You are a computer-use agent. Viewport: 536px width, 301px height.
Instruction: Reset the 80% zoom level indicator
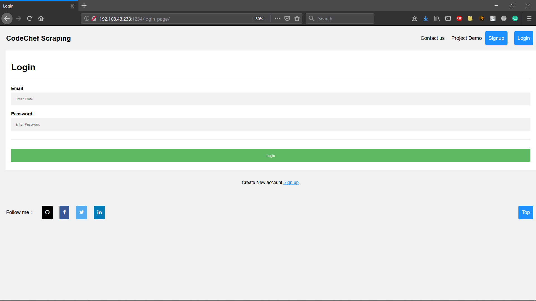click(x=259, y=19)
